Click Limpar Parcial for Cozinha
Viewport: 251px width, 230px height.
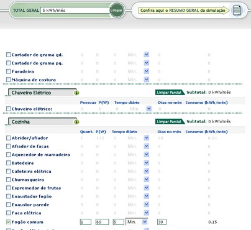[x=170, y=121]
